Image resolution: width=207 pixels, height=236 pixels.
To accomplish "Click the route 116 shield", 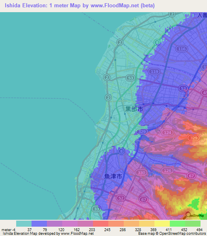I will click(x=182, y=49).
